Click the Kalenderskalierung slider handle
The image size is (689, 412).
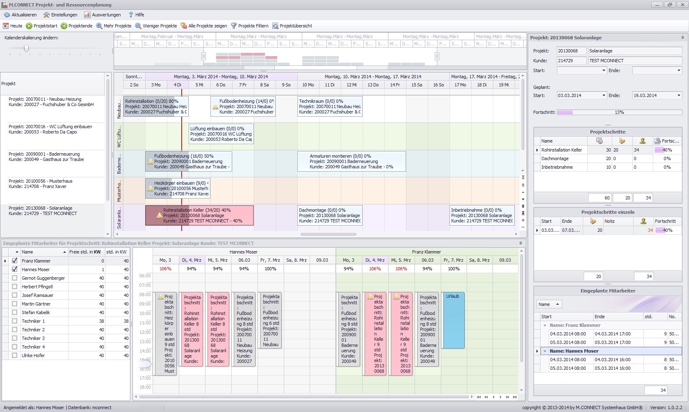tap(26, 48)
